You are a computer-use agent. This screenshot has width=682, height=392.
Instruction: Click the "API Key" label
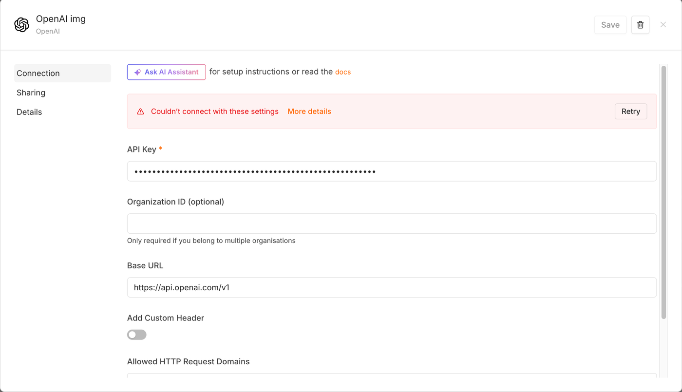pos(142,149)
